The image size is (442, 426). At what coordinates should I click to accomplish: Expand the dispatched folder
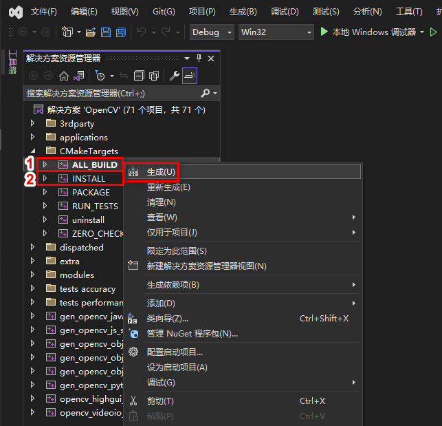click(33, 247)
